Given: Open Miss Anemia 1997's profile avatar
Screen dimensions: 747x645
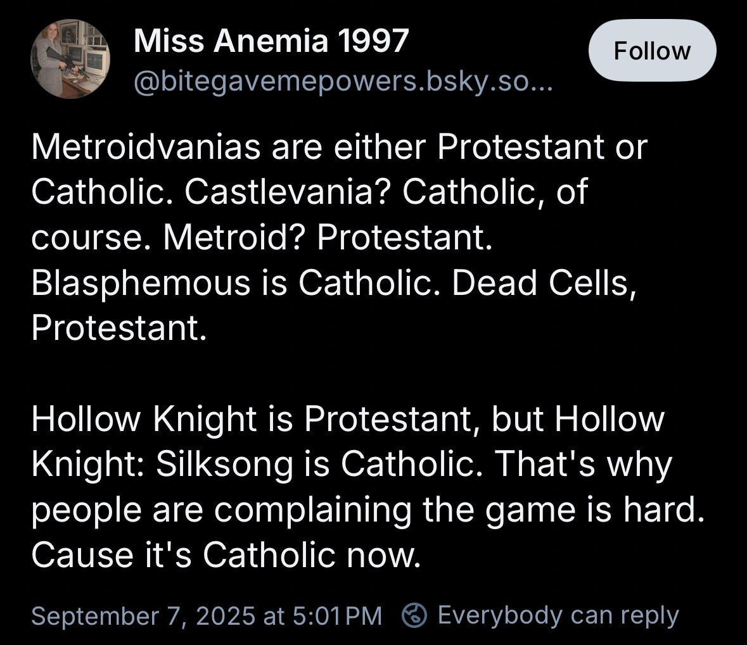Looking at the screenshot, I should click(70, 58).
